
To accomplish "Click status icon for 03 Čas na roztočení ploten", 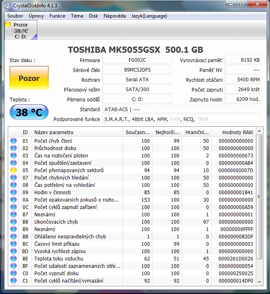I will 14,155.
